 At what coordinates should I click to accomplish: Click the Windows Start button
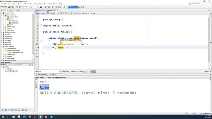pyautogui.click(x=3, y=117)
